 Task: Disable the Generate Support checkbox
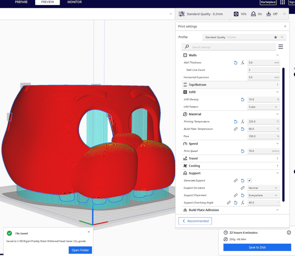pos(249,180)
